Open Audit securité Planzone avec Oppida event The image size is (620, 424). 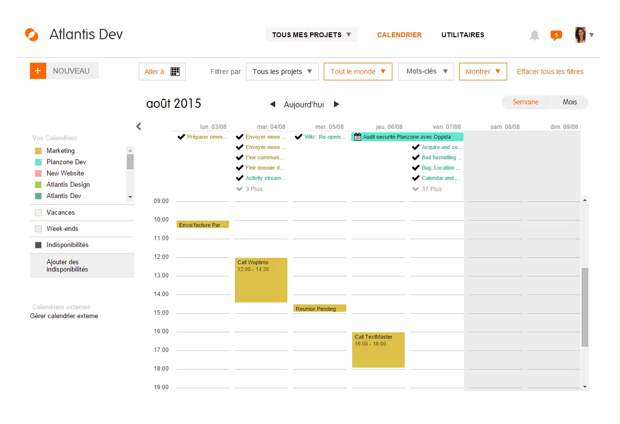(x=407, y=137)
